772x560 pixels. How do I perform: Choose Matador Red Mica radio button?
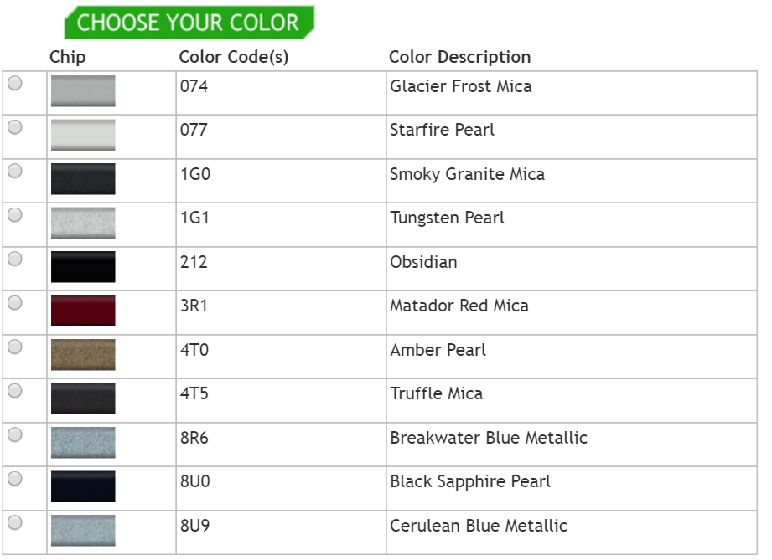tap(15, 303)
